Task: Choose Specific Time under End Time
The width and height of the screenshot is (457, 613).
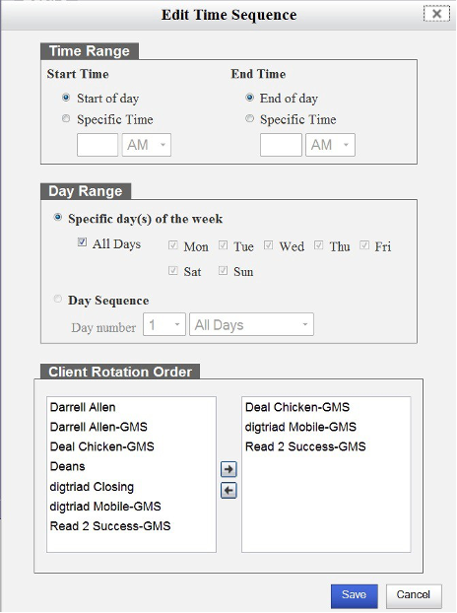Action: [249, 118]
